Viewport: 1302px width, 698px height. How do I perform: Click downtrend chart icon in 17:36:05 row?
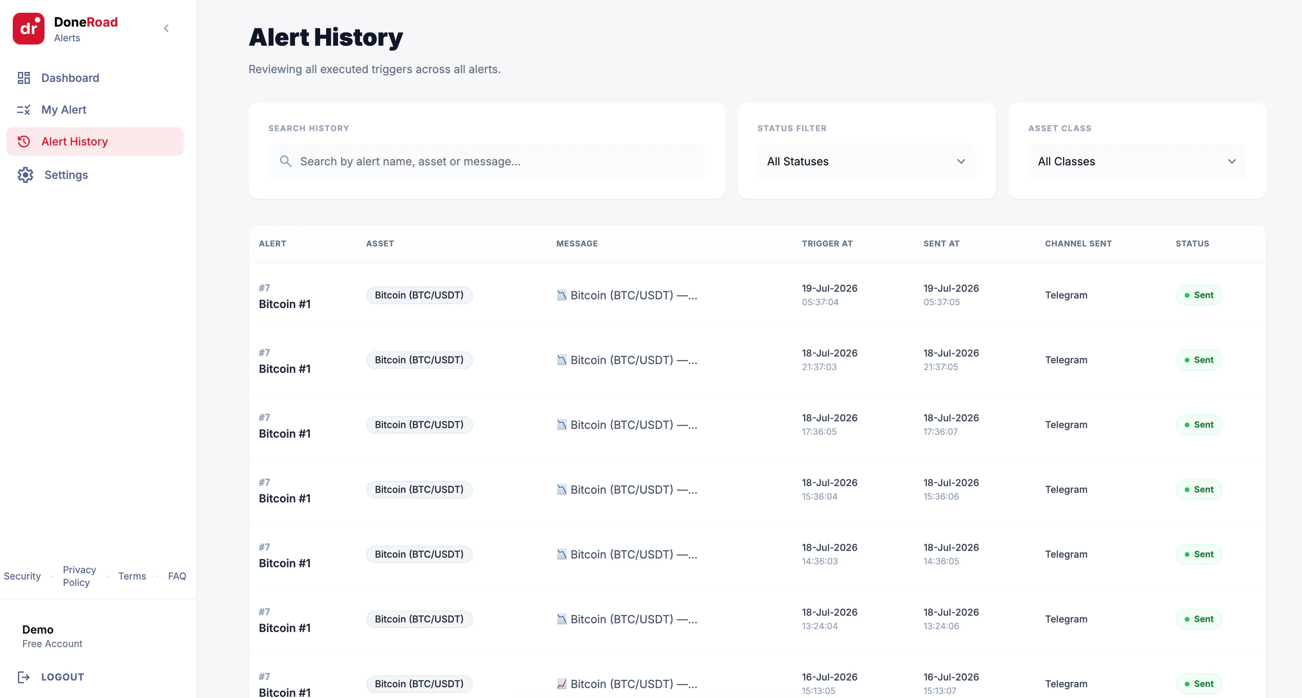click(562, 425)
